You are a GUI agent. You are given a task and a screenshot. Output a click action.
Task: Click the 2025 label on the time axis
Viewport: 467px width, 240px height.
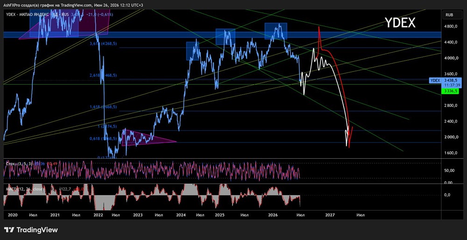[x=219, y=215]
